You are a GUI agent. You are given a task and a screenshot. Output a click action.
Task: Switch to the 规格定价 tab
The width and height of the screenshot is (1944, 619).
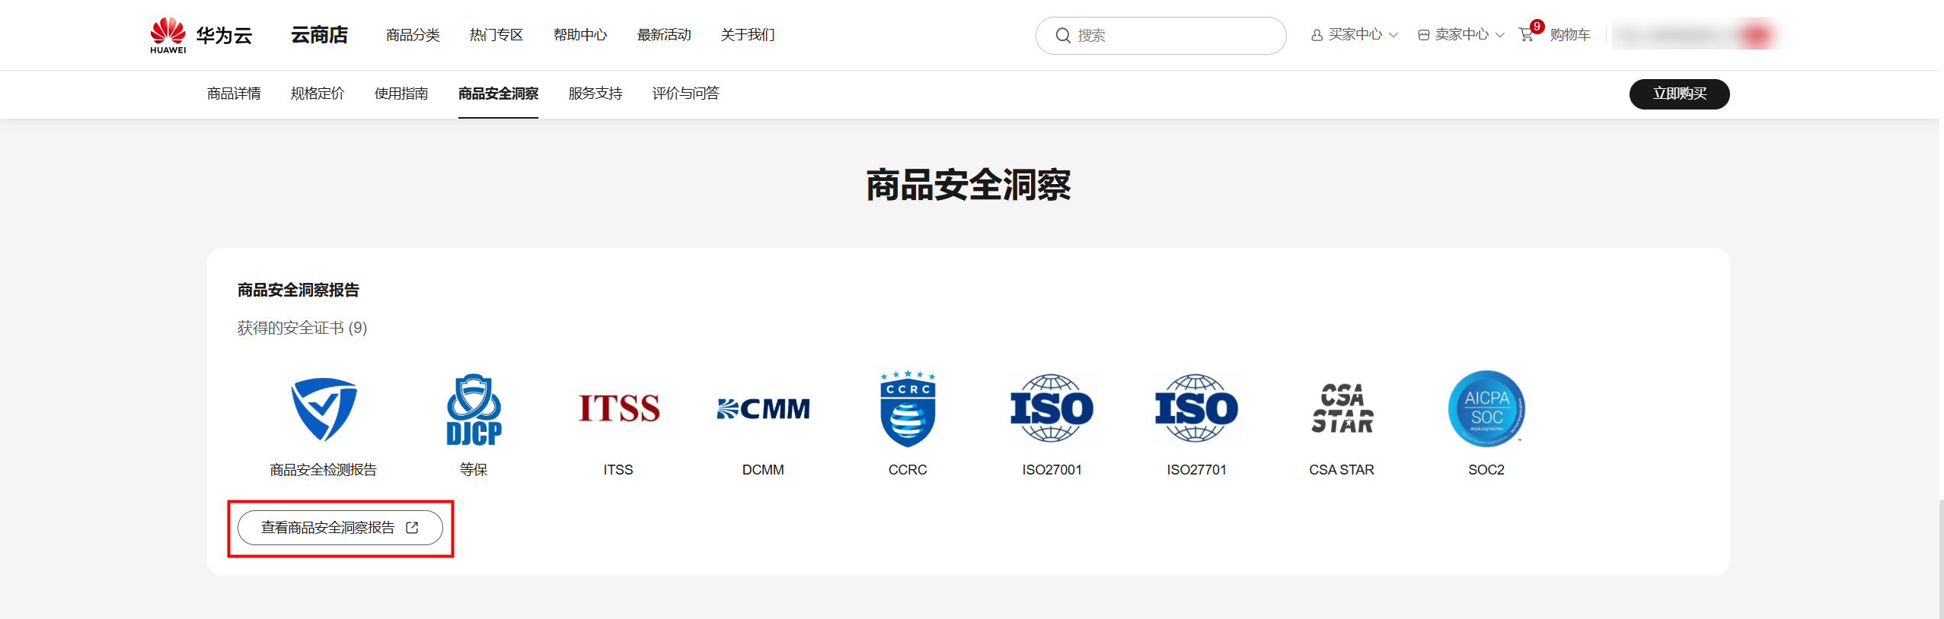[318, 94]
